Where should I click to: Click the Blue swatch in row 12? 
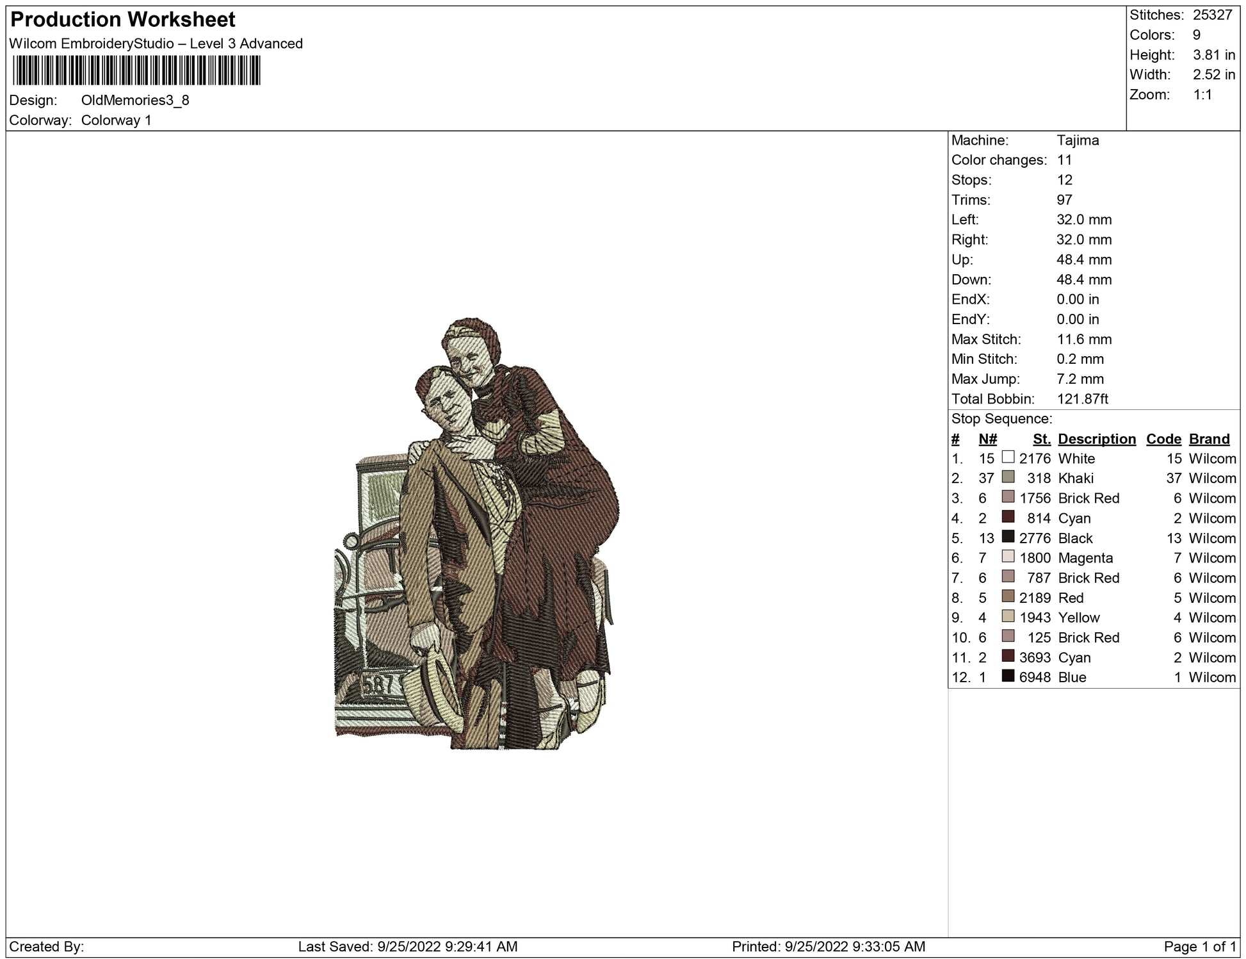click(x=1008, y=676)
